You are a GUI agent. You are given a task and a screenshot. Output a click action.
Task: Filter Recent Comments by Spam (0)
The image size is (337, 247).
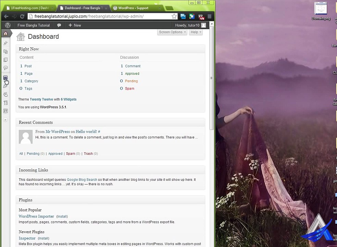point(73,154)
